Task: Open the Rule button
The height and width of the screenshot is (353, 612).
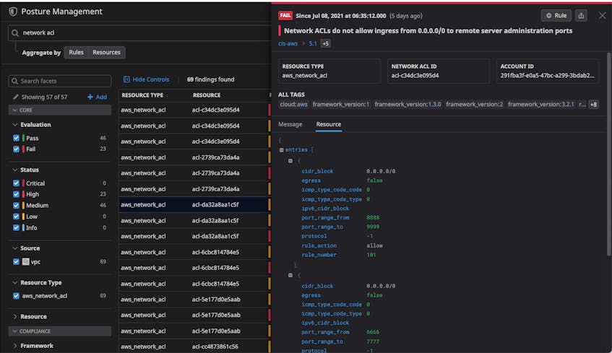Action: tap(556, 16)
